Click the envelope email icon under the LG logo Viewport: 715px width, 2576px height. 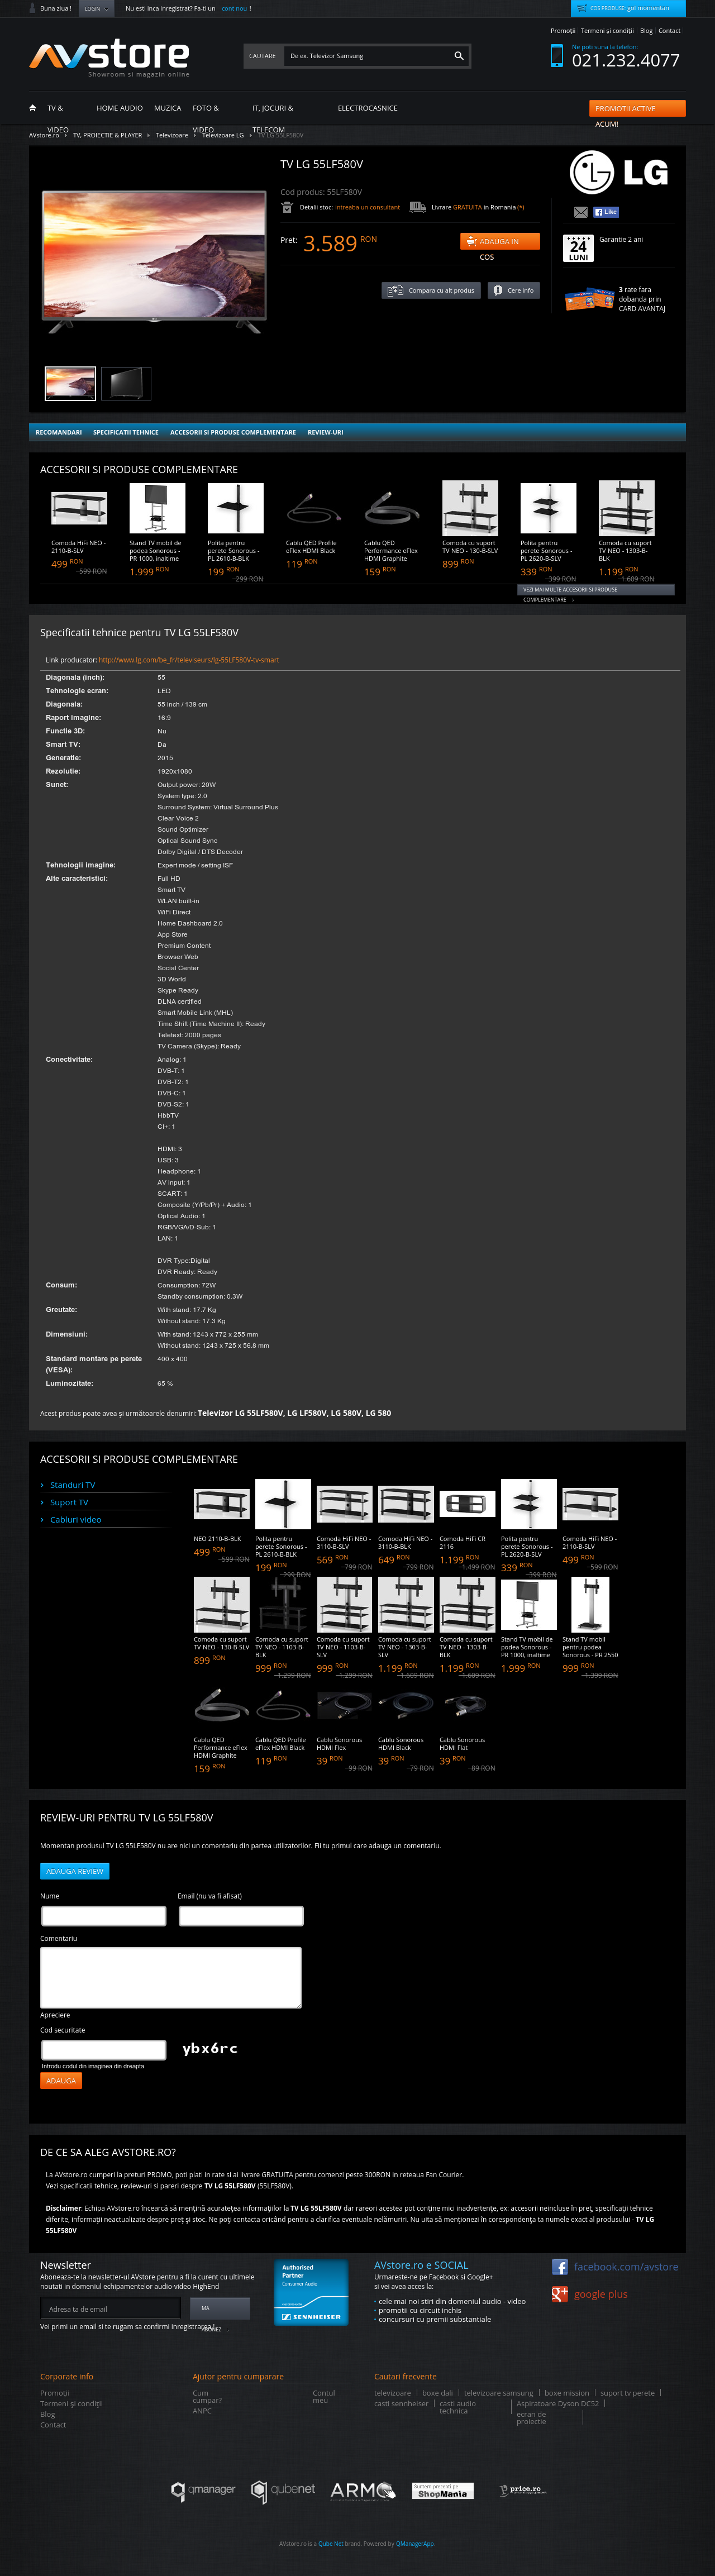[x=581, y=212]
